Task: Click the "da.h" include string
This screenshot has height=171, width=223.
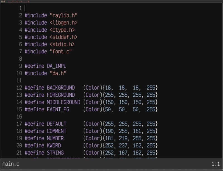Action: point(58,73)
